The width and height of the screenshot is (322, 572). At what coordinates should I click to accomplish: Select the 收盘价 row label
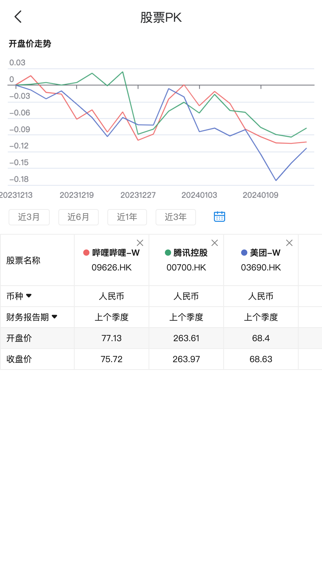click(19, 359)
